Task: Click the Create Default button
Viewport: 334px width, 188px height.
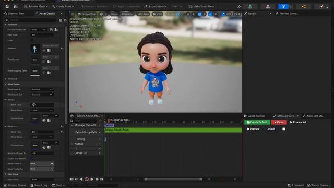Action: (257, 122)
